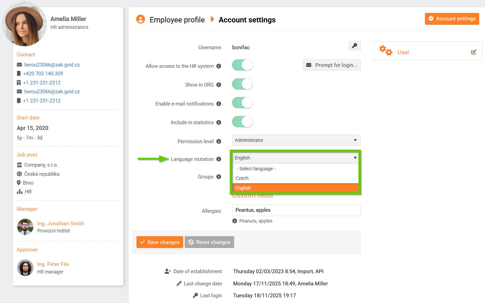Image resolution: width=485 pixels, height=303 pixels.
Task: Click info icon next to Permission level
Action: point(219,141)
